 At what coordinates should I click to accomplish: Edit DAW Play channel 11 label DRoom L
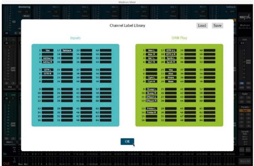click(152, 97)
